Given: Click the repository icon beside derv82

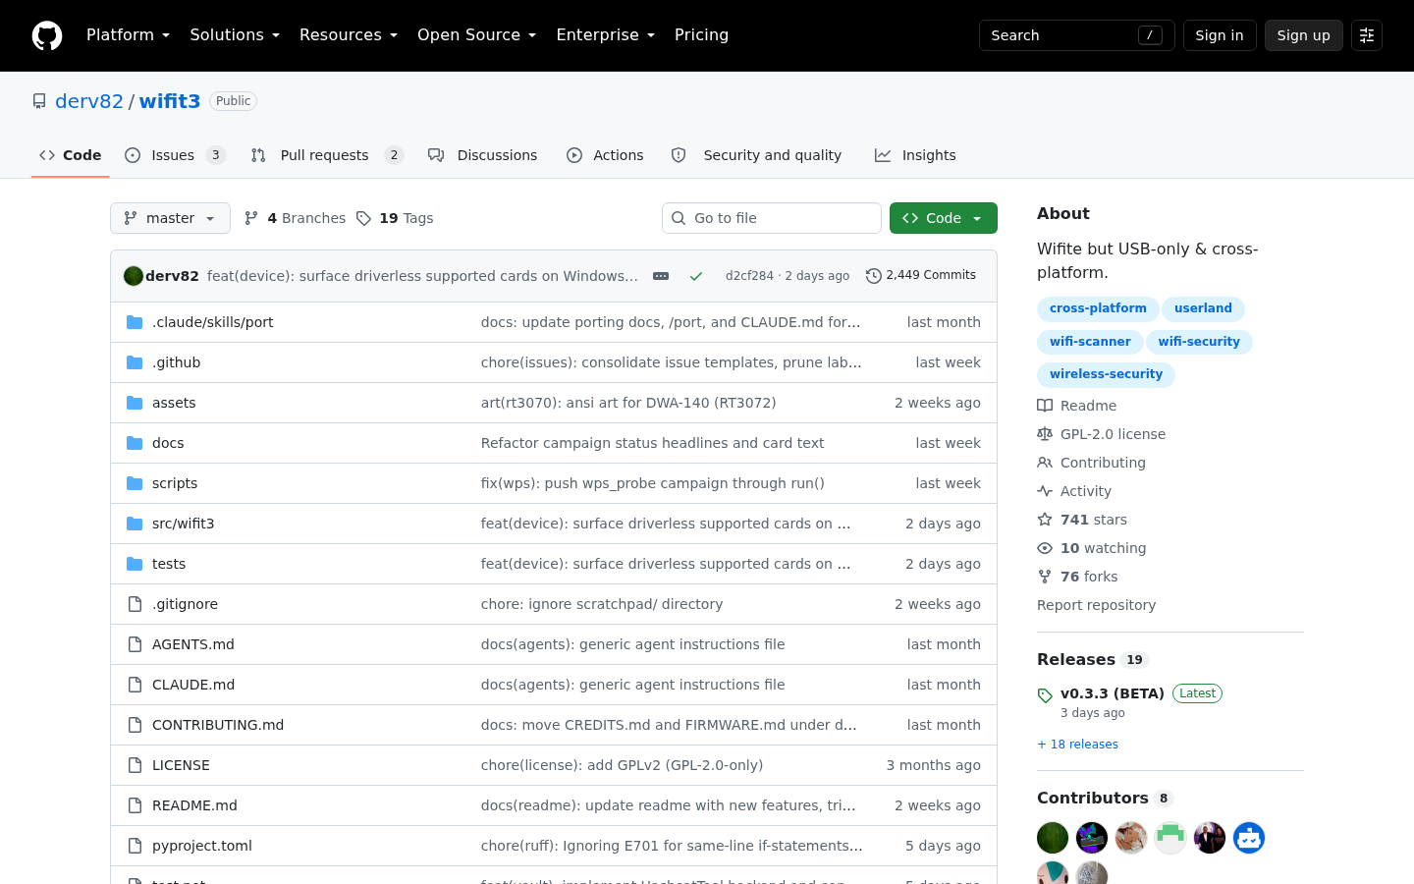Looking at the screenshot, I should pyautogui.click(x=39, y=101).
